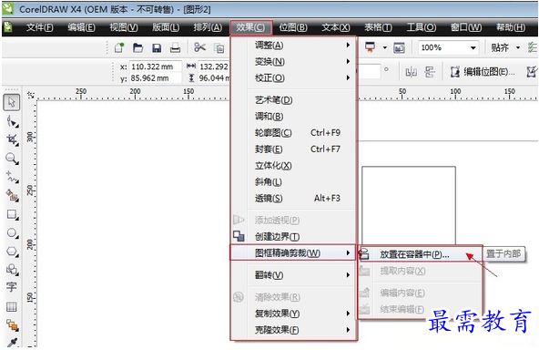Screen dimensions: 539x350
Task: Open the 工具(O) menu
Action: coord(421,27)
